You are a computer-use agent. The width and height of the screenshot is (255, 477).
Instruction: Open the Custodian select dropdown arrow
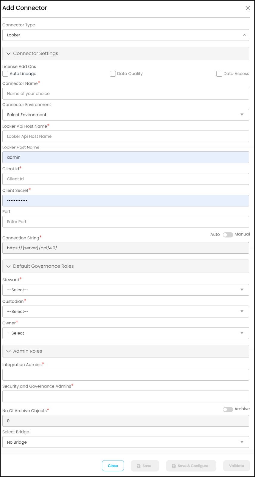tap(242, 311)
